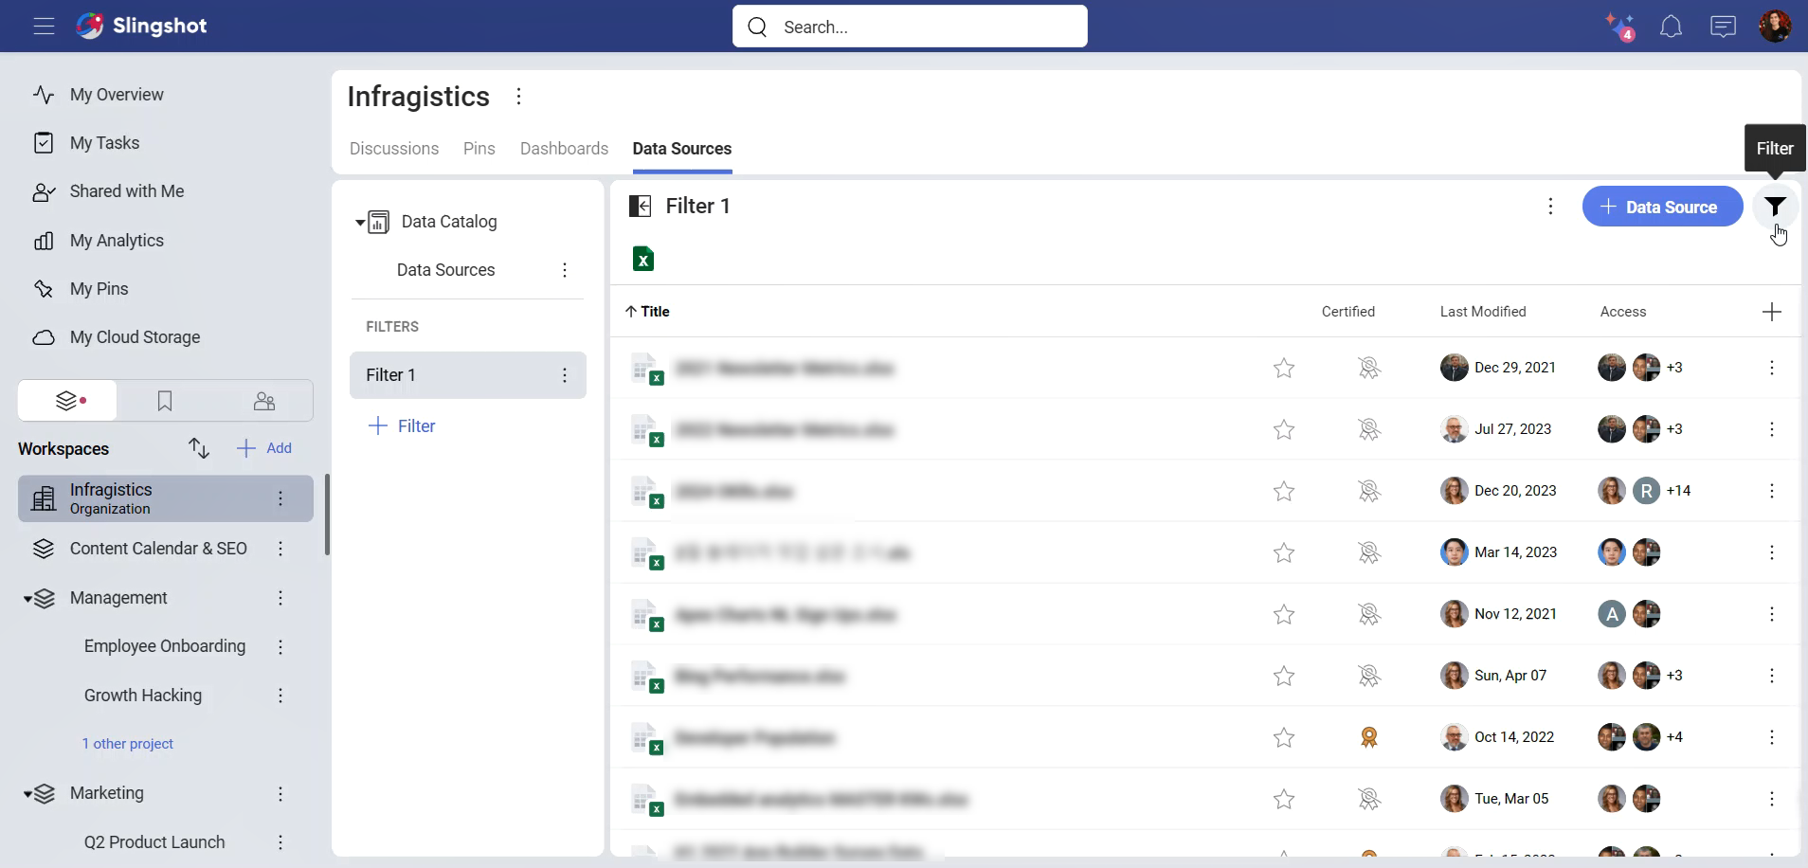Favorite the Jul 27, 2023 file star

(x=1284, y=429)
